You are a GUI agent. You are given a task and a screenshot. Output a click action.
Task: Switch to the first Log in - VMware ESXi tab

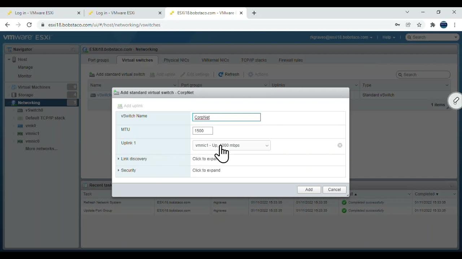43,13
